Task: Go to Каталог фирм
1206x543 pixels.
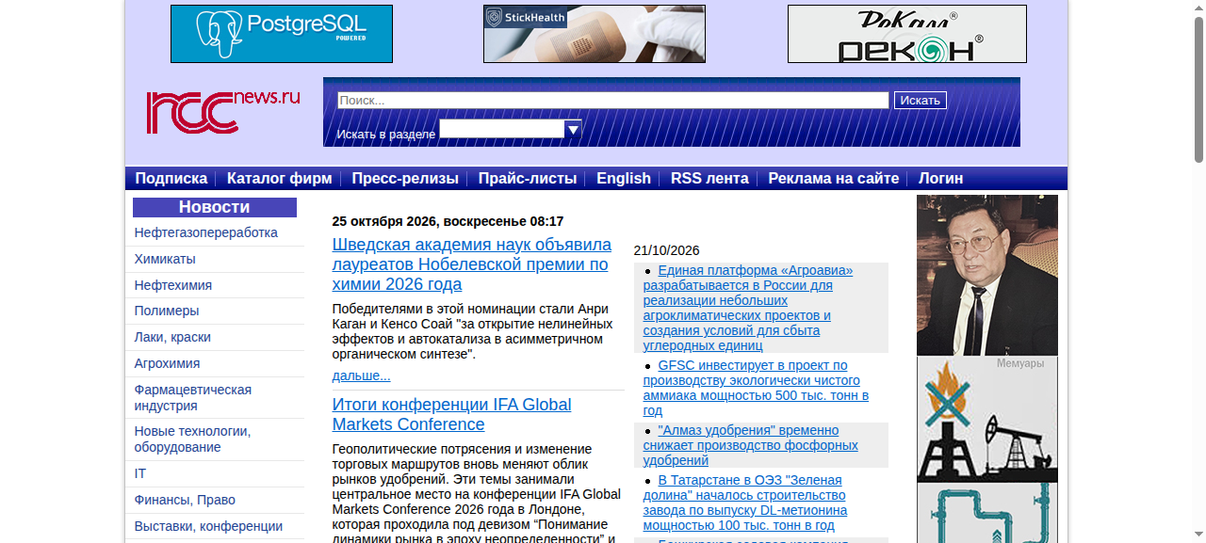Action: tap(280, 179)
